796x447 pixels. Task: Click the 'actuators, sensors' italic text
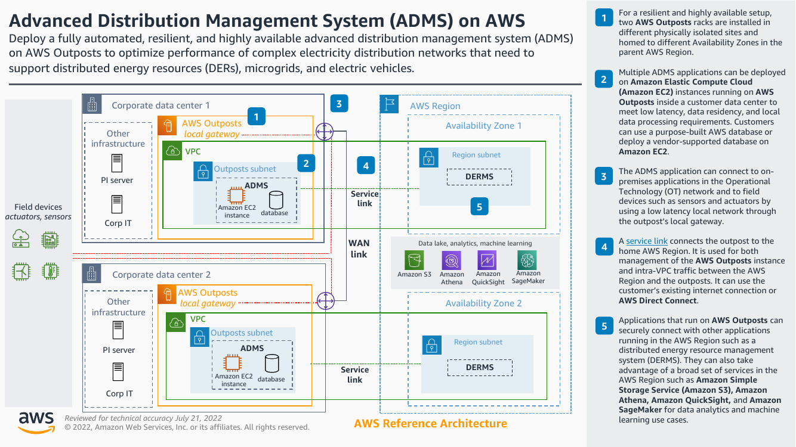(x=38, y=217)
